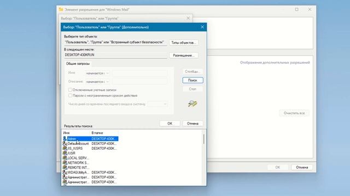The width and height of the screenshot is (350, 196).
Task: Click 'Отмена' in the Windows Mail permission window
Action: 302,167
